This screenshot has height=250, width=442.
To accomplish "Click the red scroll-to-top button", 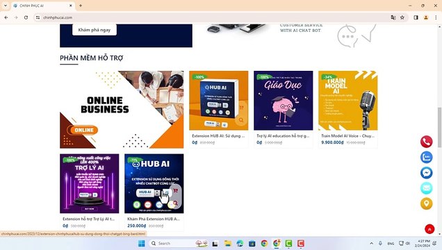I will coord(429,229).
